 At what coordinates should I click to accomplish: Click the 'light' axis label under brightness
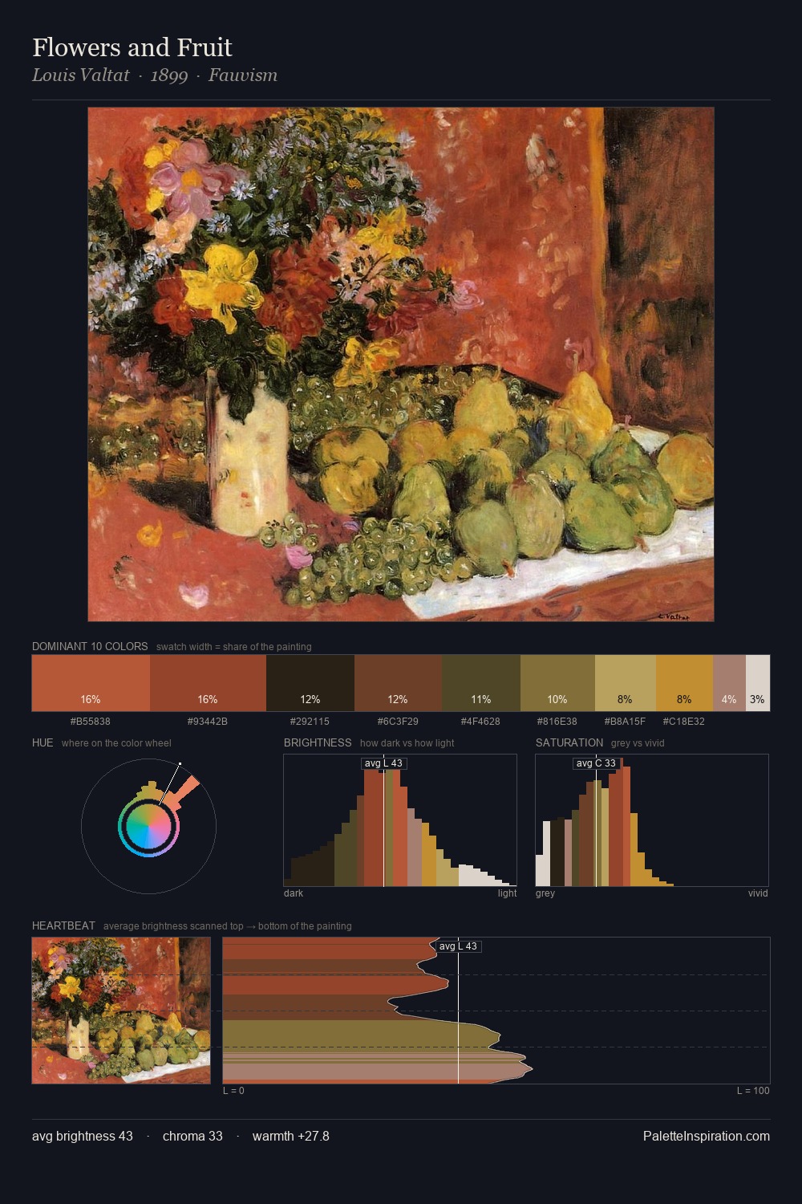pos(508,893)
